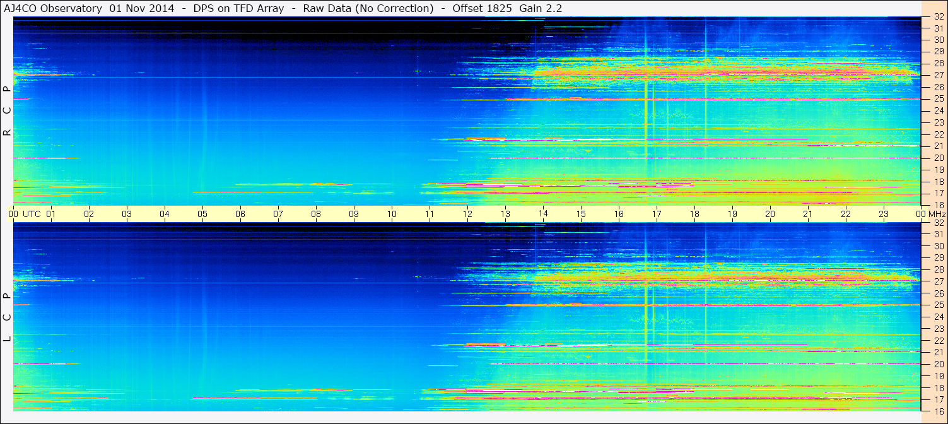Select 28 MHz label in RCP panel
This screenshot has width=948, height=424.
[x=938, y=63]
